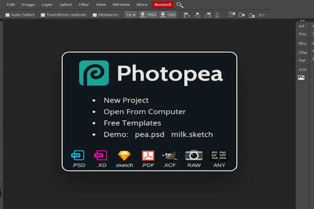Screen dimensions: 314x209
Task: Click the .XD format icon
Action: coord(100,155)
